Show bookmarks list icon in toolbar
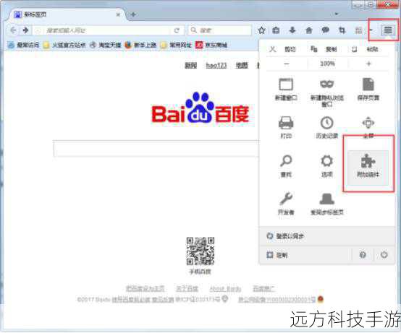The image size is (401, 333). click(276, 30)
